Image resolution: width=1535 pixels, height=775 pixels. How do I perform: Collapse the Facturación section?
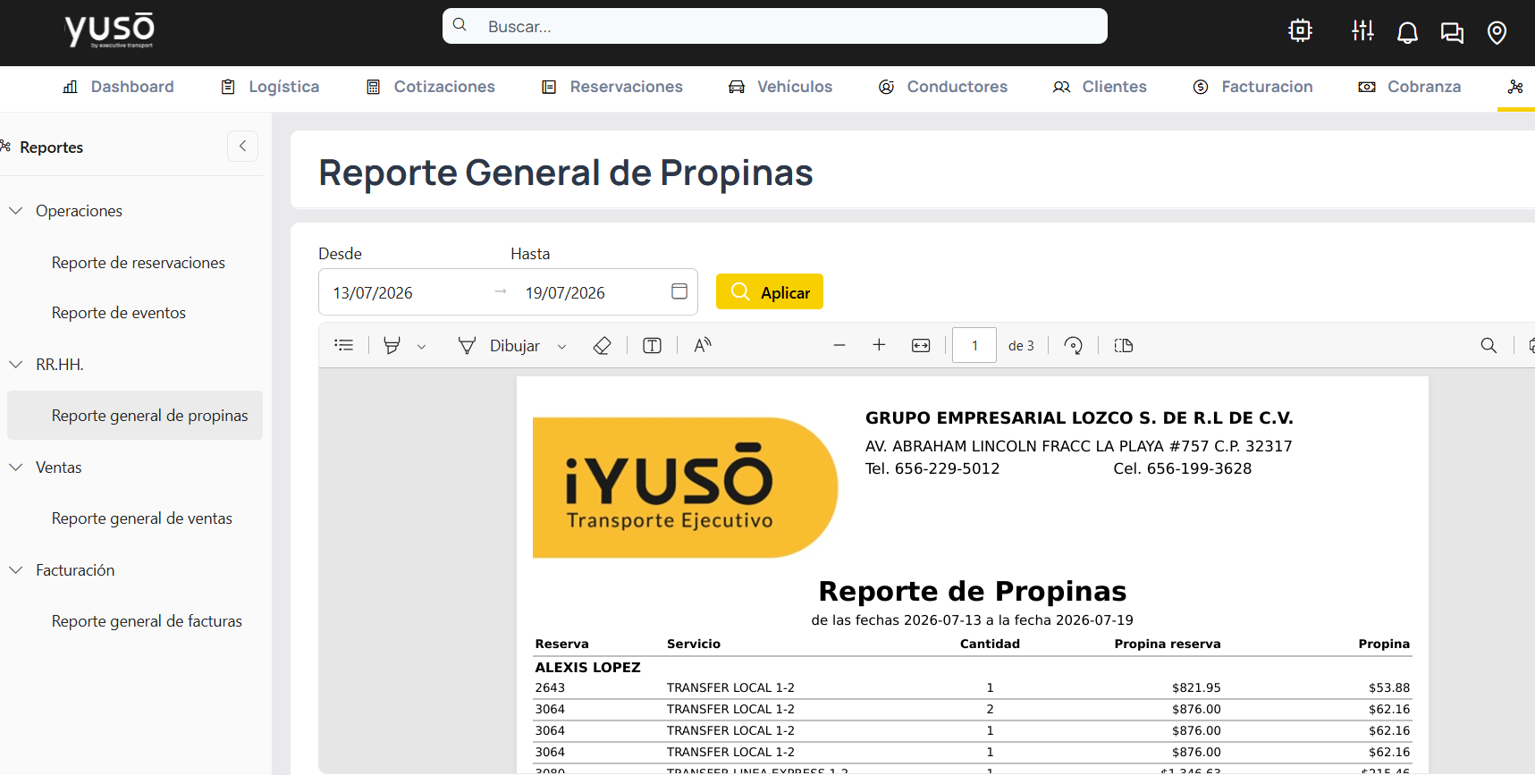click(x=16, y=570)
